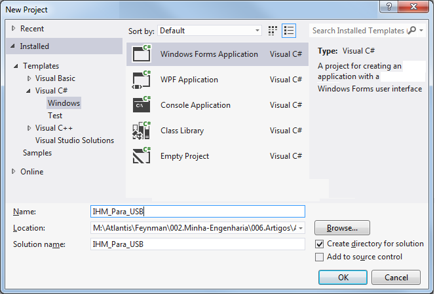Click the Cancel button

[x=396, y=277]
